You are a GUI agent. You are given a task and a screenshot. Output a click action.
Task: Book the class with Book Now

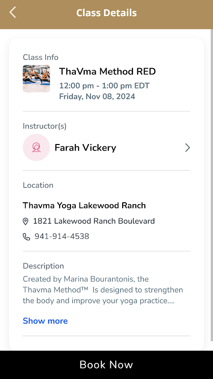106,365
